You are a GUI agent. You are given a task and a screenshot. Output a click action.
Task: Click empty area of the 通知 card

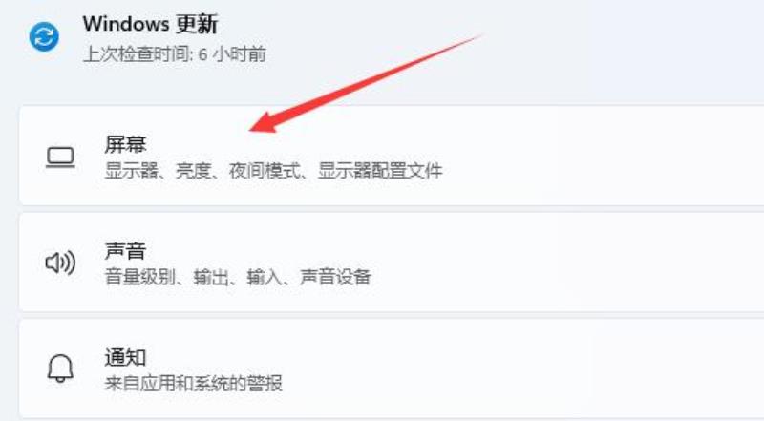(561, 368)
